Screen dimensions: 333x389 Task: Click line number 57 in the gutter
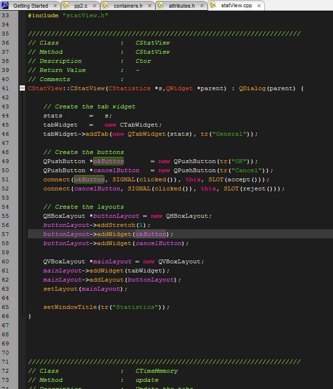pos(5,234)
